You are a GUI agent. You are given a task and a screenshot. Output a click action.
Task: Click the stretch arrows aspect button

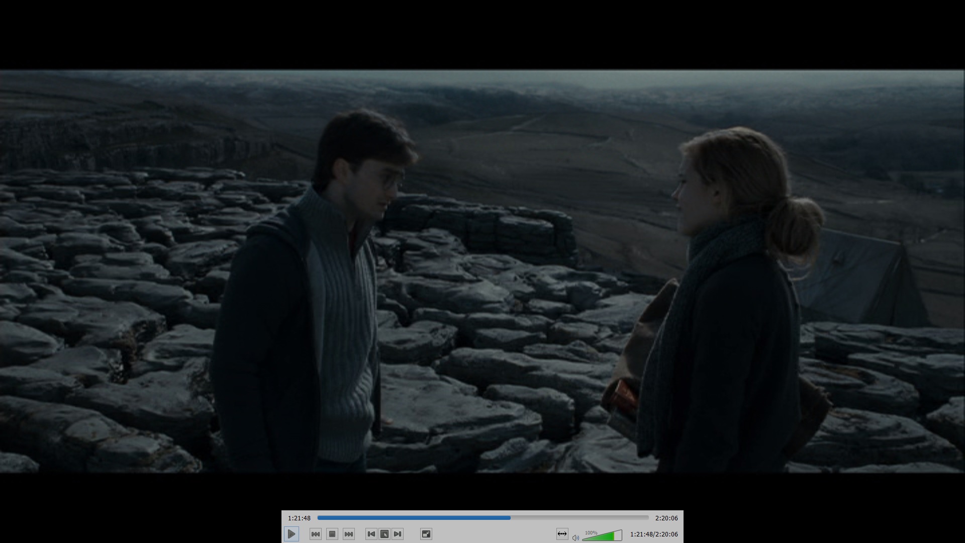(562, 534)
